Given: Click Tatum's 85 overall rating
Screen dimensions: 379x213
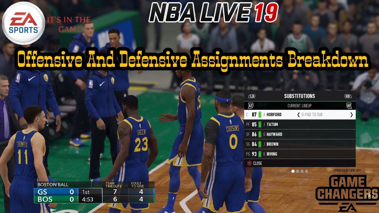Looking at the screenshot, I should [254, 125].
